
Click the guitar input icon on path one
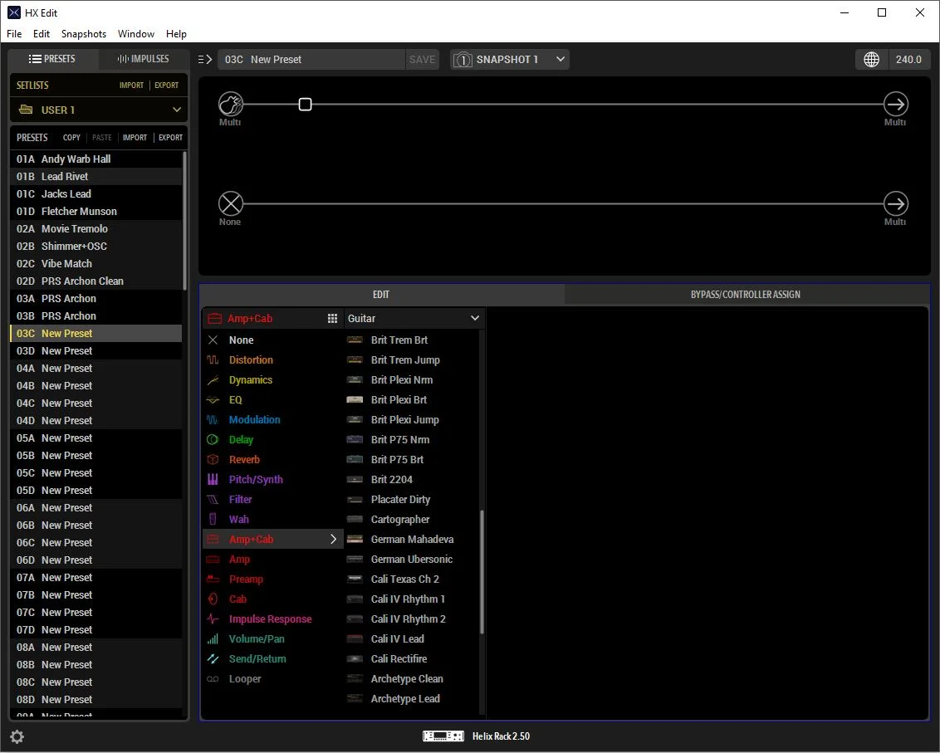[x=231, y=104]
